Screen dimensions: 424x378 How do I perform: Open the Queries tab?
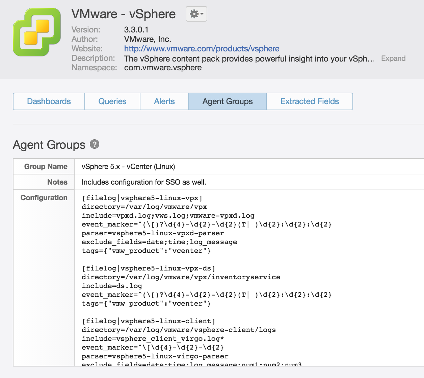tap(112, 101)
